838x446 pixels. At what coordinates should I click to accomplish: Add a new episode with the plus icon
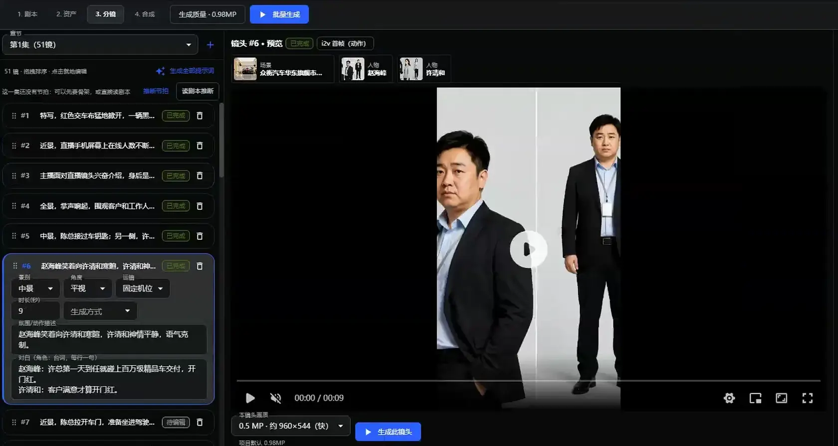point(210,45)
